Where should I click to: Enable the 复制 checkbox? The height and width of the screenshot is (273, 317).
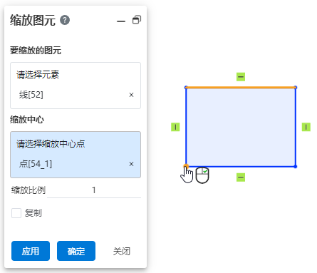pos(16,213)
